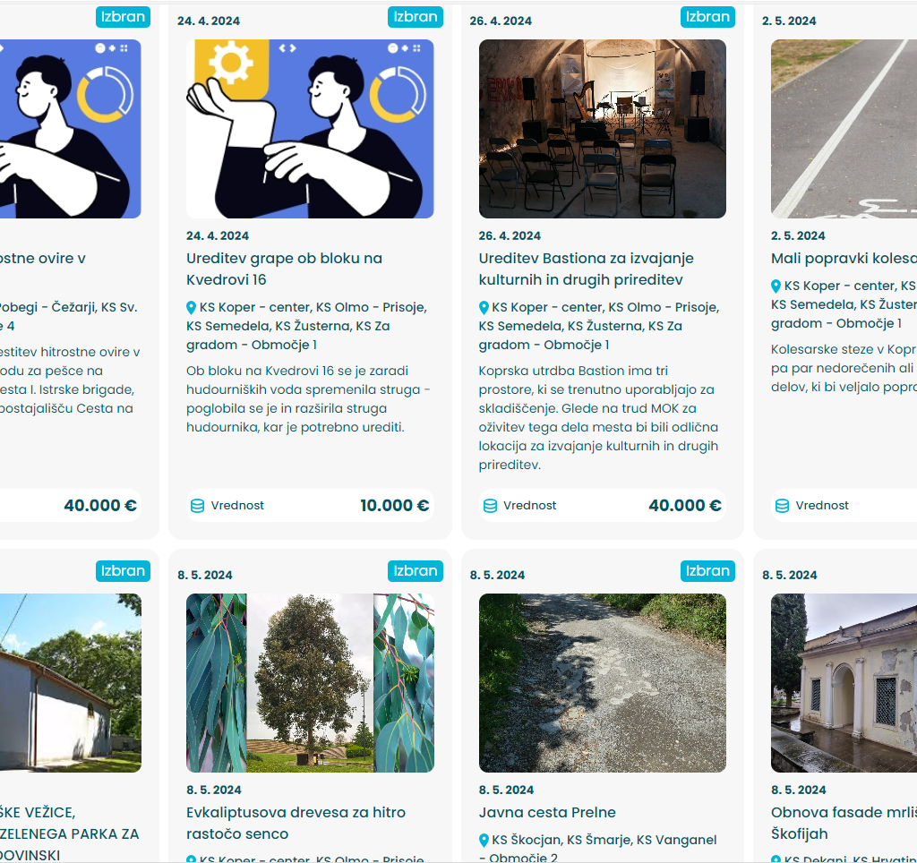The height and width of the screenshot is (863, 917).
Task: Click coin stack Vrednost icon on Mali popravki card
Action: click(x=782, y=506)
